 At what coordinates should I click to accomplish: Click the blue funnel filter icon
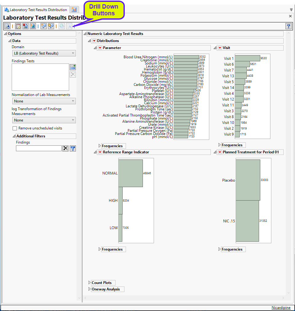click(73, 148)
